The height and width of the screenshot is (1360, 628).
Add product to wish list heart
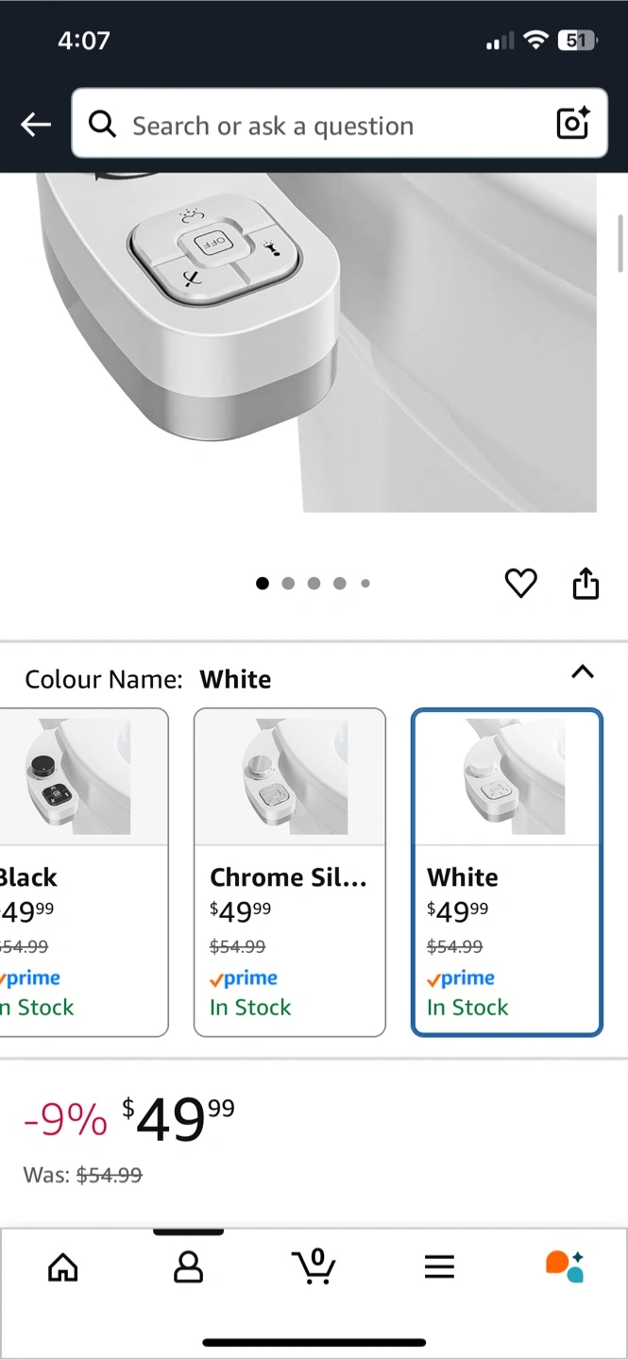coord(520,584)
